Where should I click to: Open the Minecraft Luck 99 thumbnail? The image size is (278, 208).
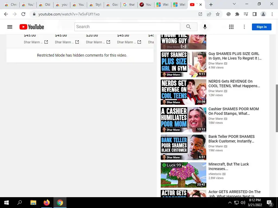click(184, 175)
